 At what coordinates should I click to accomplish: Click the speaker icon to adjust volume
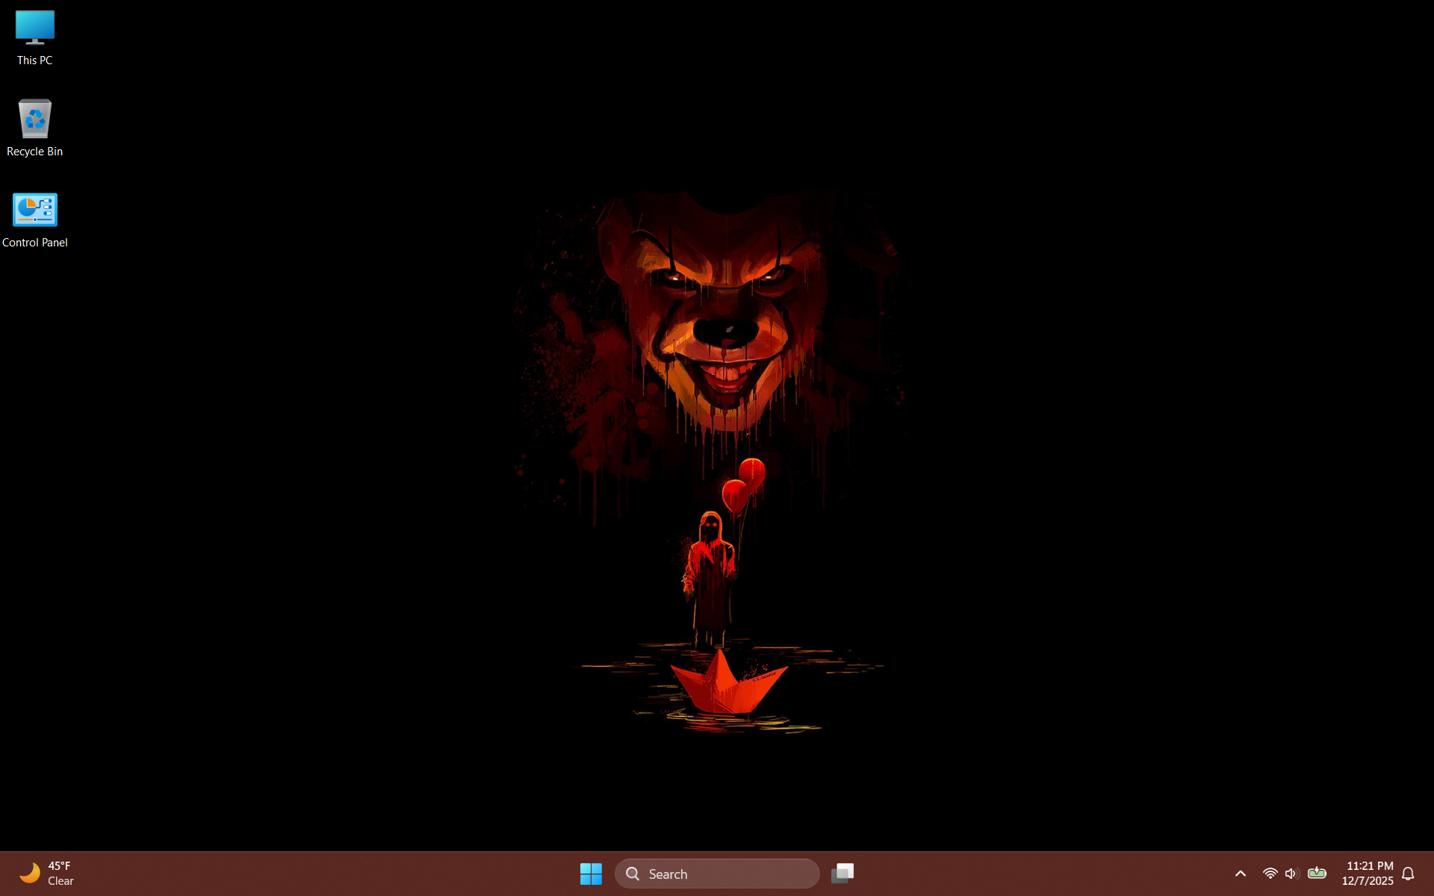coord(1293,873)
